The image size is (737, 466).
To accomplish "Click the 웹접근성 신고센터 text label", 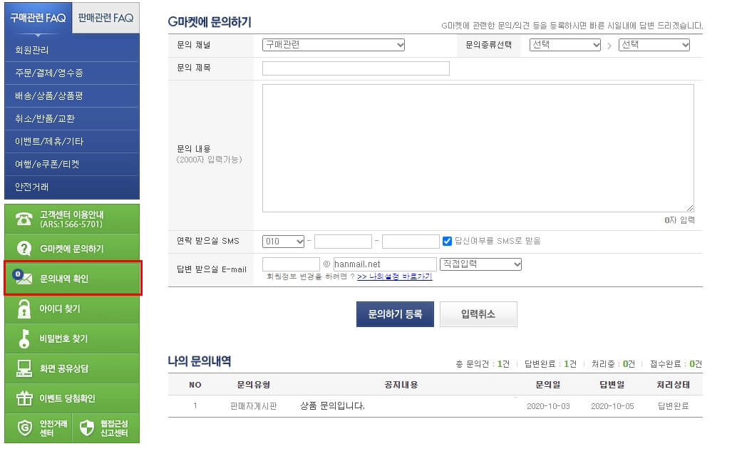I will pos(114,428).
